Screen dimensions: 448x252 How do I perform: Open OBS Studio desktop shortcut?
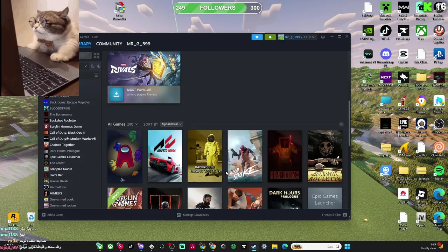pyautogui.click(x=439, y=126)
